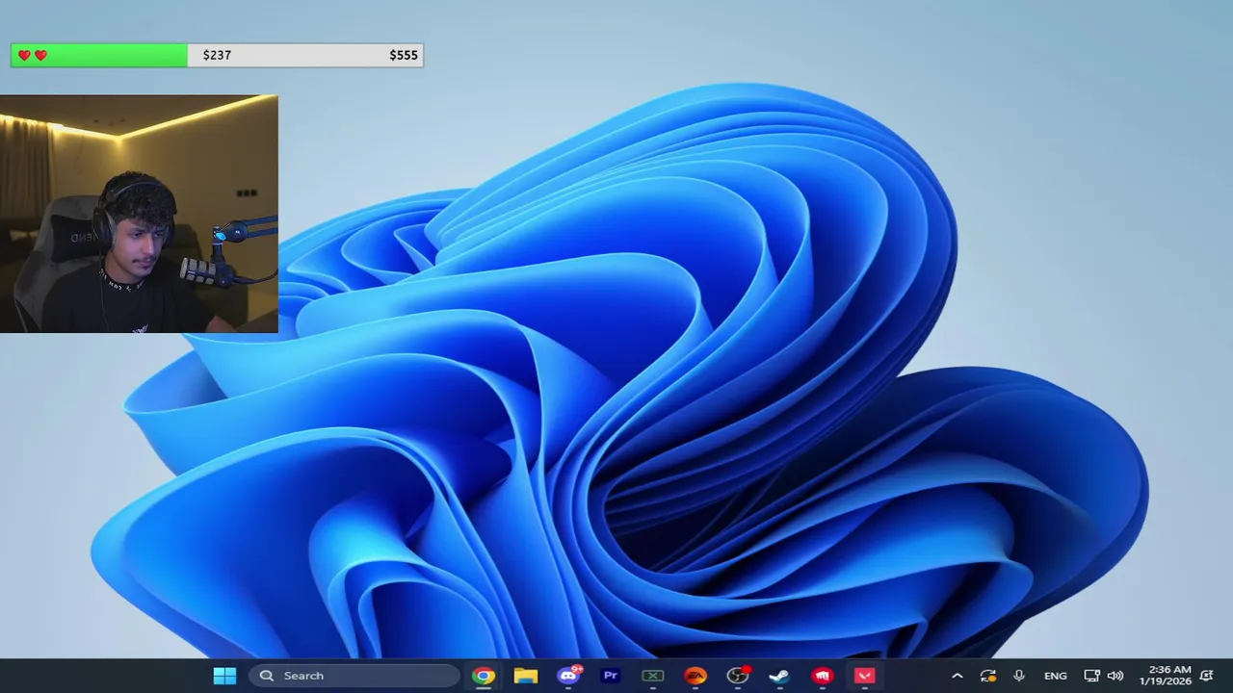The width and height of the screenshot is (1233, 693).
Task: Click the $237 current amount text
Action: coord(217,55)
